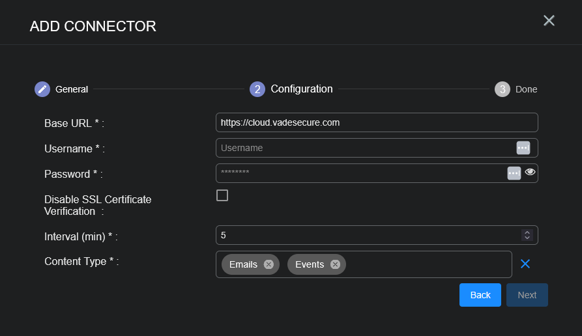Screen dimensions: 582x336
Task: Increase the Interval value with up arrow
Action: 527,232
